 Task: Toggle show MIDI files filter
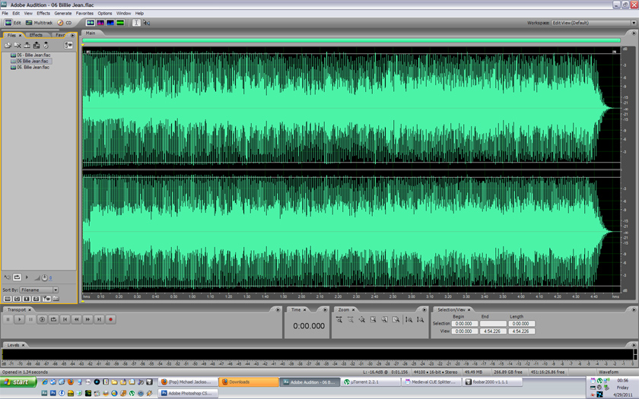point(36,299)
